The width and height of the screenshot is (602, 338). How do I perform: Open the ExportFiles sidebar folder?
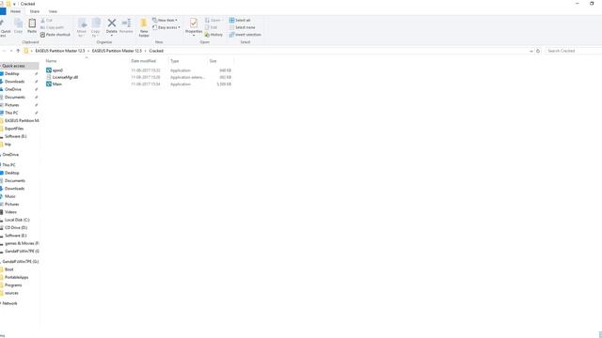click(14, 129)
